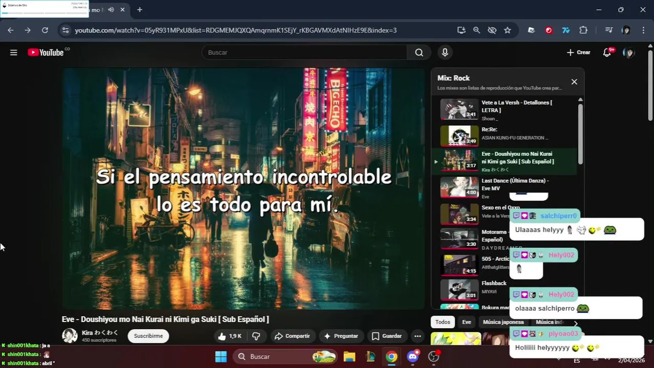Bookmark this page with the star
The height and width of the screenshot is (368, 654).
[507, 30]
